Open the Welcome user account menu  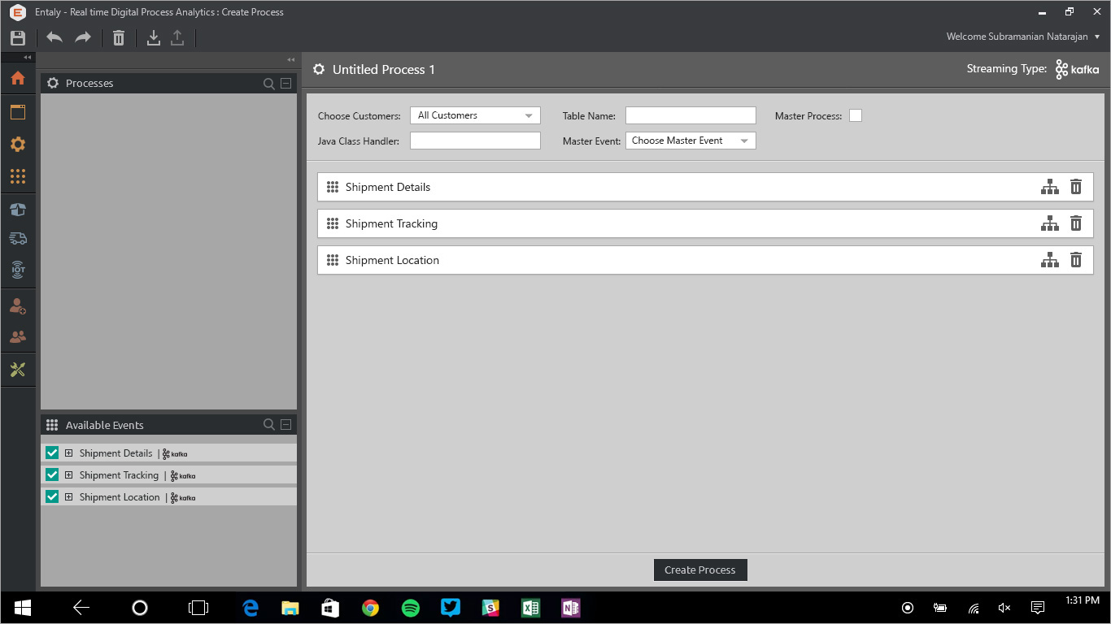(1022, 37)
